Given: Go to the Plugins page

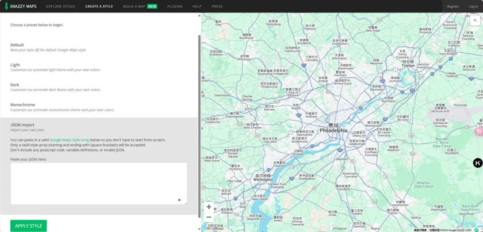Looking at the screenshot, I should [175, 6].
